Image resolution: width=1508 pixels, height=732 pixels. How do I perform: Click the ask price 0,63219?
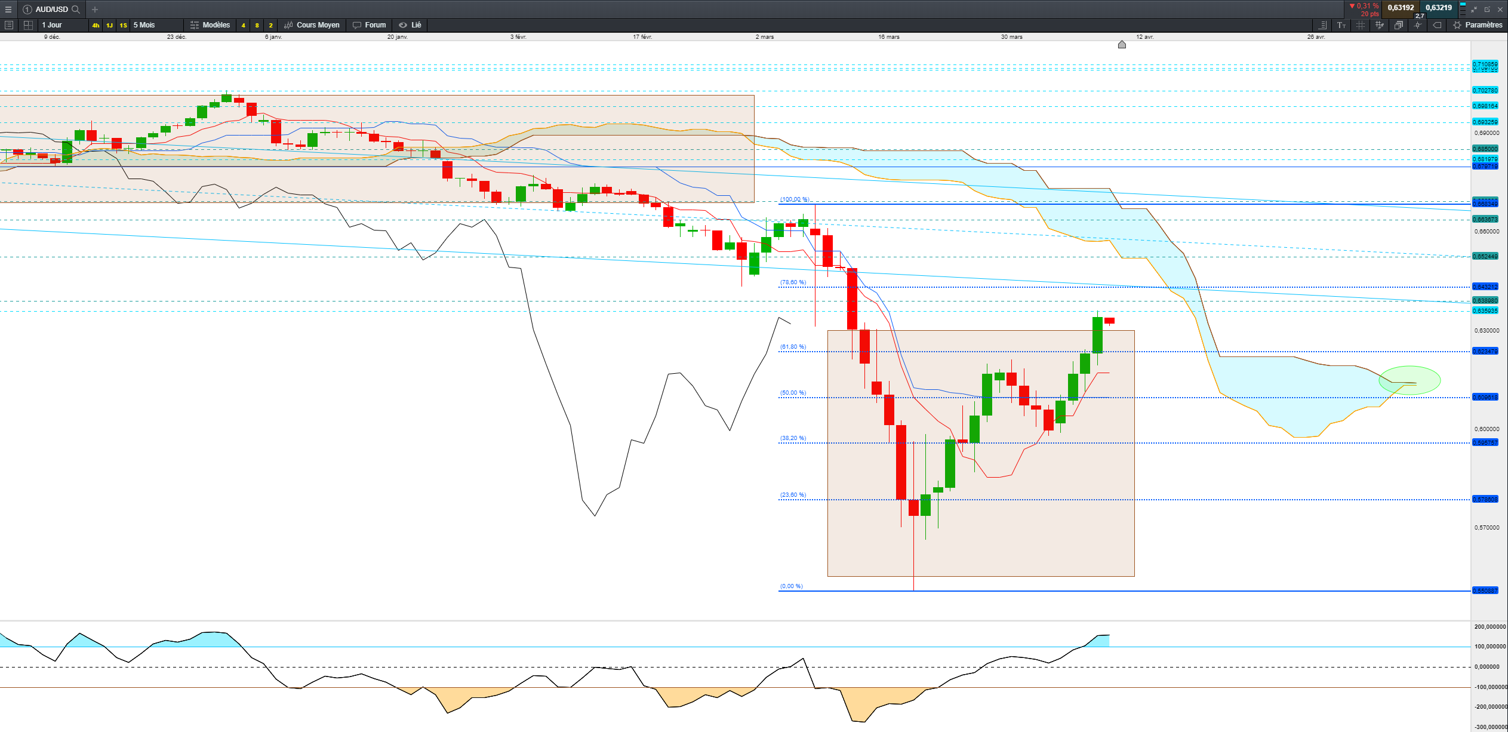pos(1439,8)
